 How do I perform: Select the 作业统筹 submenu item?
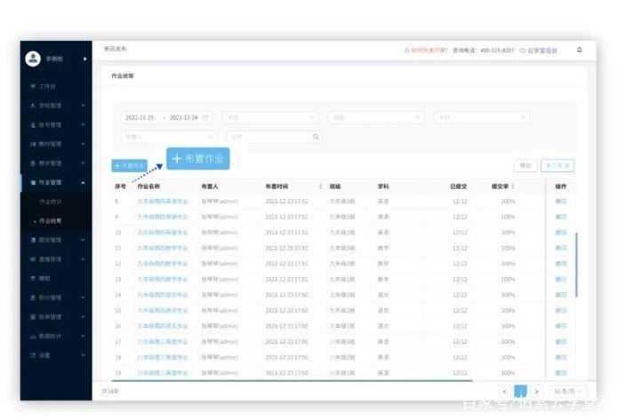[50, 220]
